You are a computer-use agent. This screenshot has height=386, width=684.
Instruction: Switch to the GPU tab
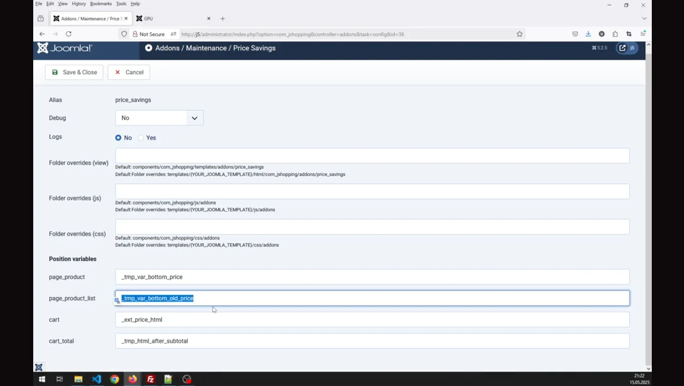pos(171,19)
